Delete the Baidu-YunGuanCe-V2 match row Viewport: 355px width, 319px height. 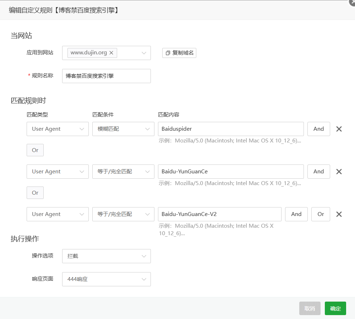339,214
